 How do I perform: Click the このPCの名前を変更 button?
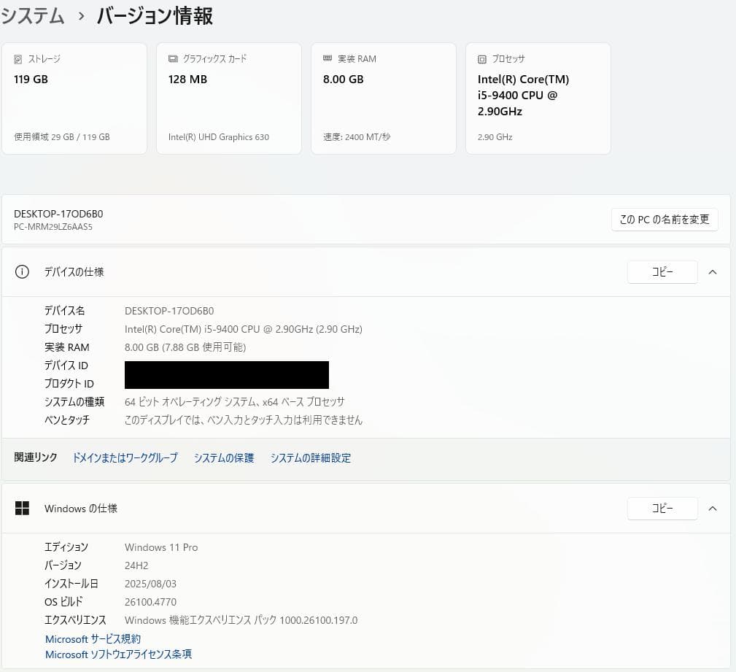[x=664, y=219]
